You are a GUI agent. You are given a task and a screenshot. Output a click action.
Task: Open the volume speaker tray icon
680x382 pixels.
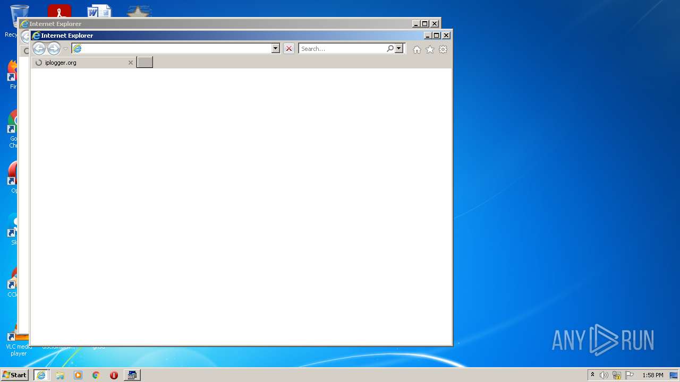(x=604, y=375)
